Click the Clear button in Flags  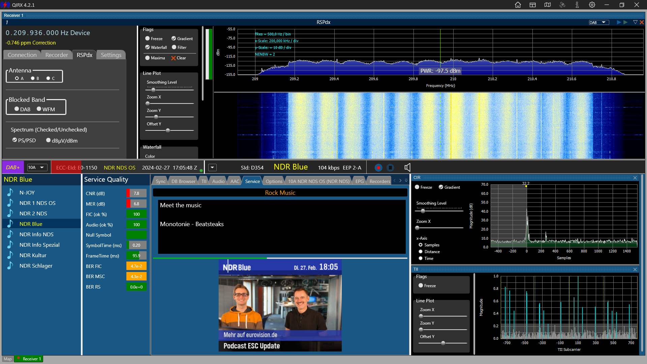click(179, 58)
